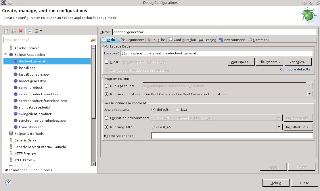320x191 pixels.
Task: Switch to the Common tab
Action: [x=258, y=40]
